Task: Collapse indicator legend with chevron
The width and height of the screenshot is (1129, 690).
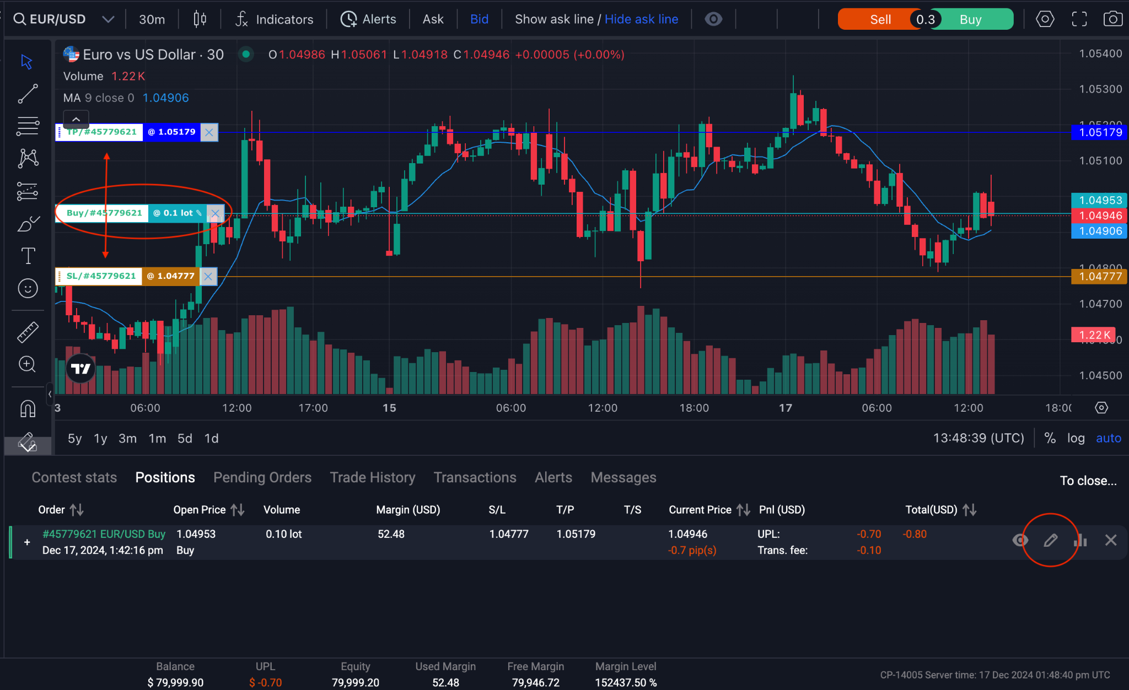Action: [76, 119]
